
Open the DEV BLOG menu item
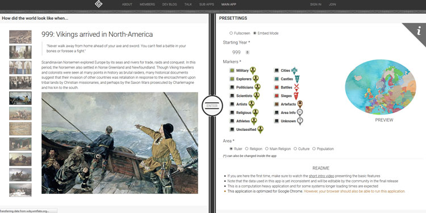tap(169, 5)
